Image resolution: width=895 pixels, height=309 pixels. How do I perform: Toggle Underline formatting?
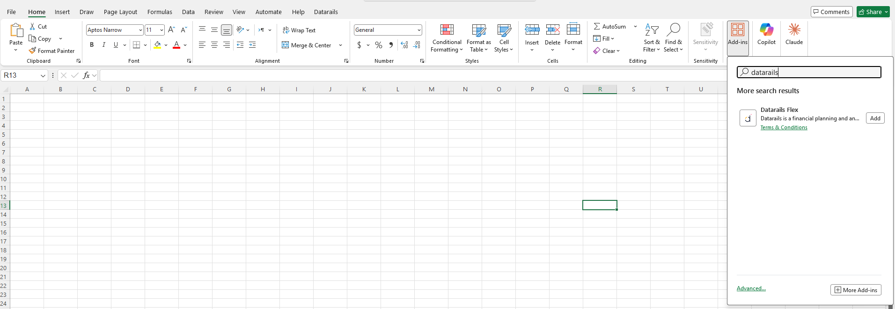tap(116, 45)
